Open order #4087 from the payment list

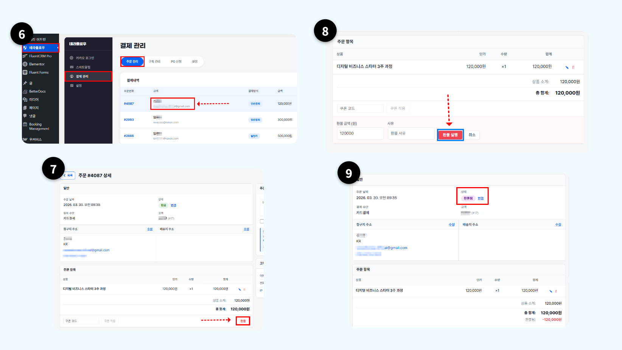tap(129, 103)
